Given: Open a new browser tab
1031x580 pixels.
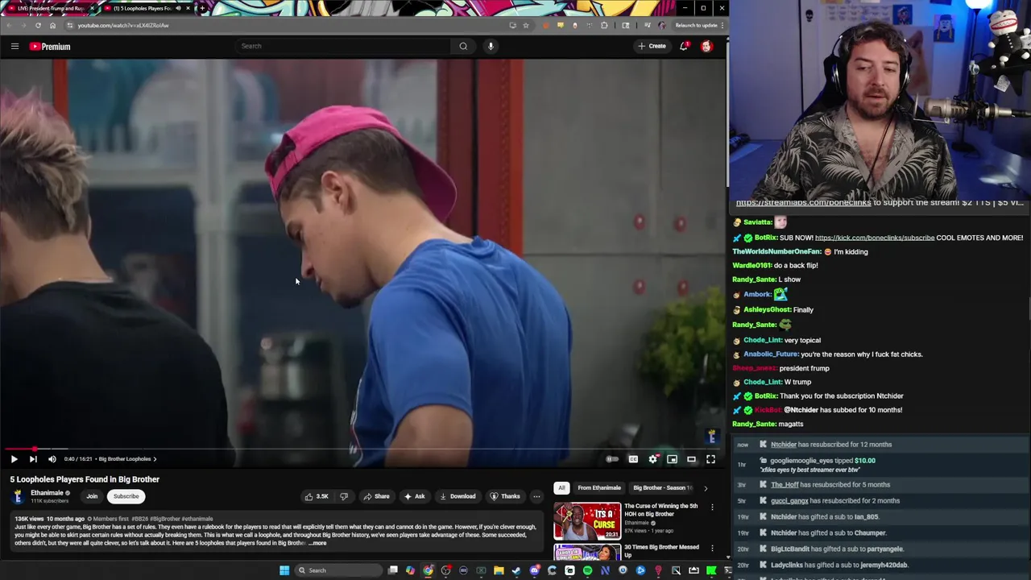Looking at the screenshot, I should [x=201, y=8].
